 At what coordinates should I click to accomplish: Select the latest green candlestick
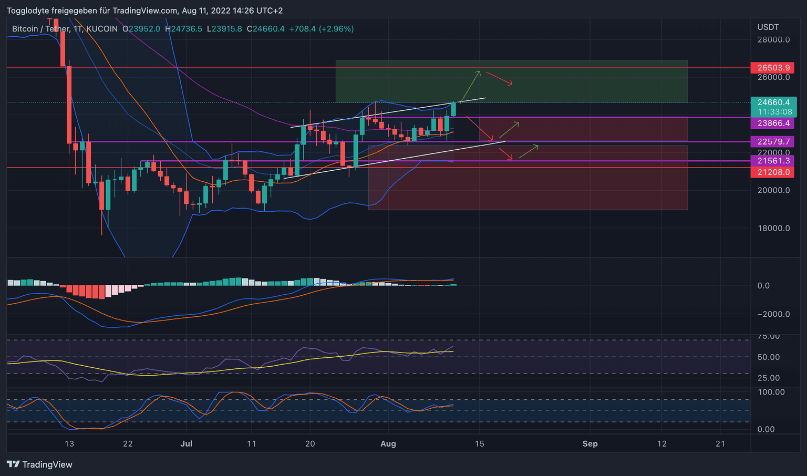453,109
